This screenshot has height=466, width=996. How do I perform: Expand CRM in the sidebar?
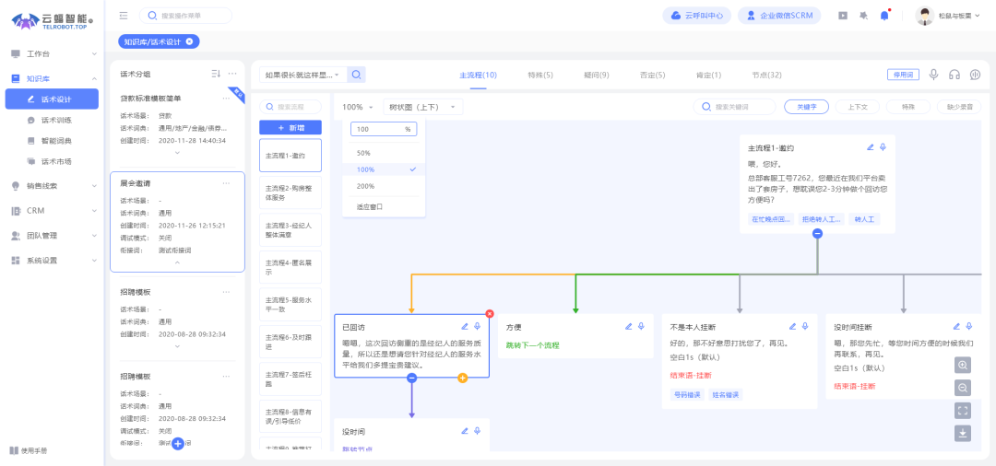(x=52, y=211)
